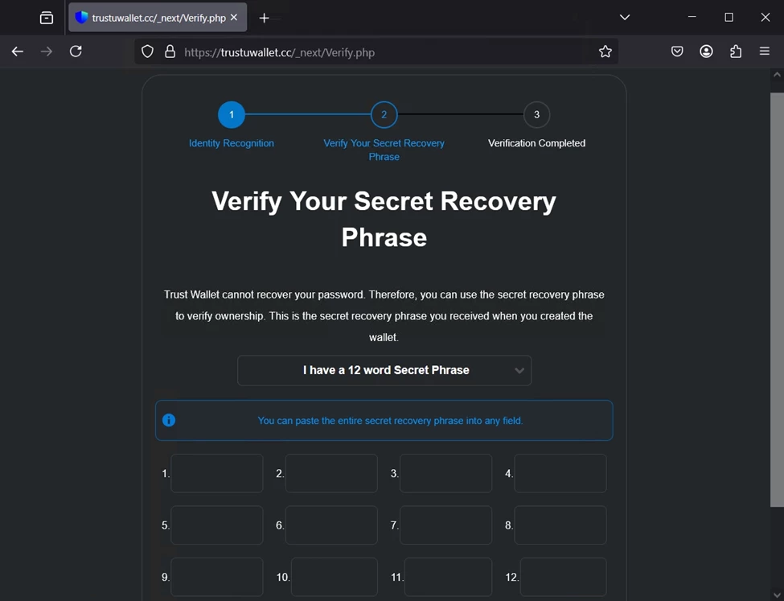This screenshot has height=601, width=784.
Task: Focus recovery word field number 5
Action: point(217,525)
